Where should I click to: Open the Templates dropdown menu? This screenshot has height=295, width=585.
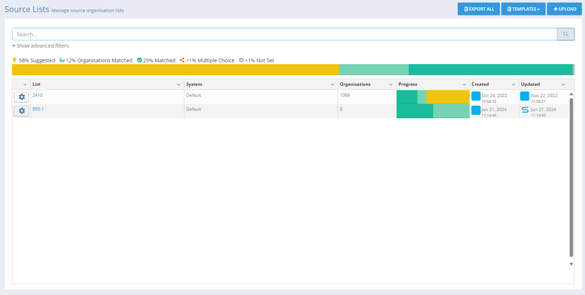(523, 9)
